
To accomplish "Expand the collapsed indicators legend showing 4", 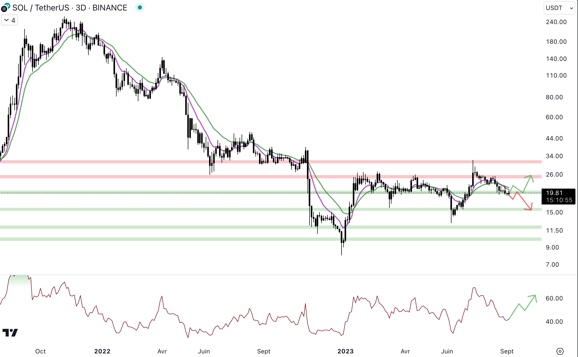I will point(9,20).
